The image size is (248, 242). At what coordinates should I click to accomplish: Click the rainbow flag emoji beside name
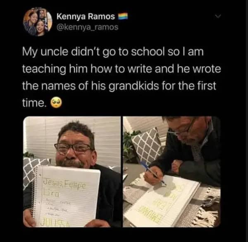[123, 17]
